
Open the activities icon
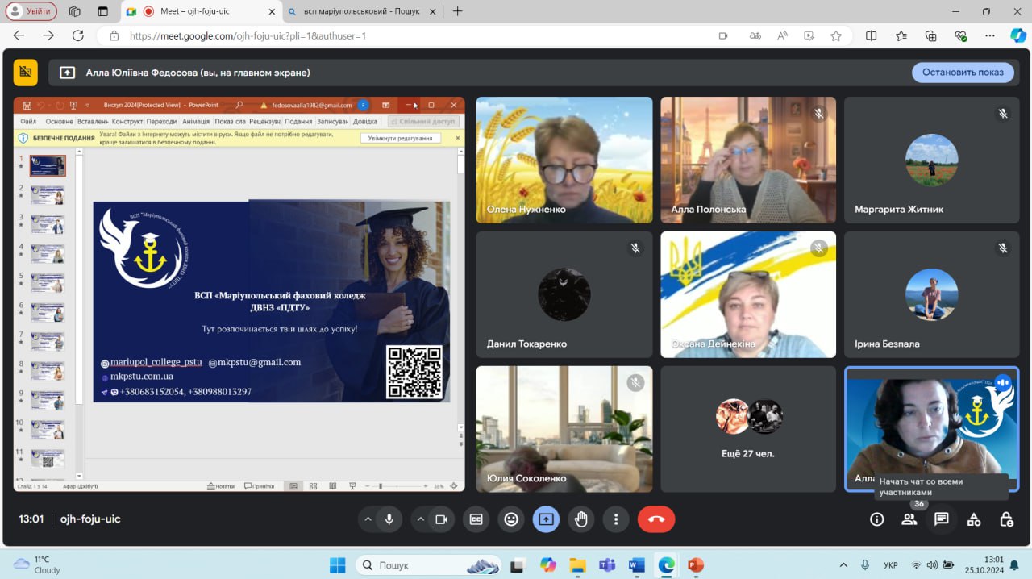click(x=974, y=519)
